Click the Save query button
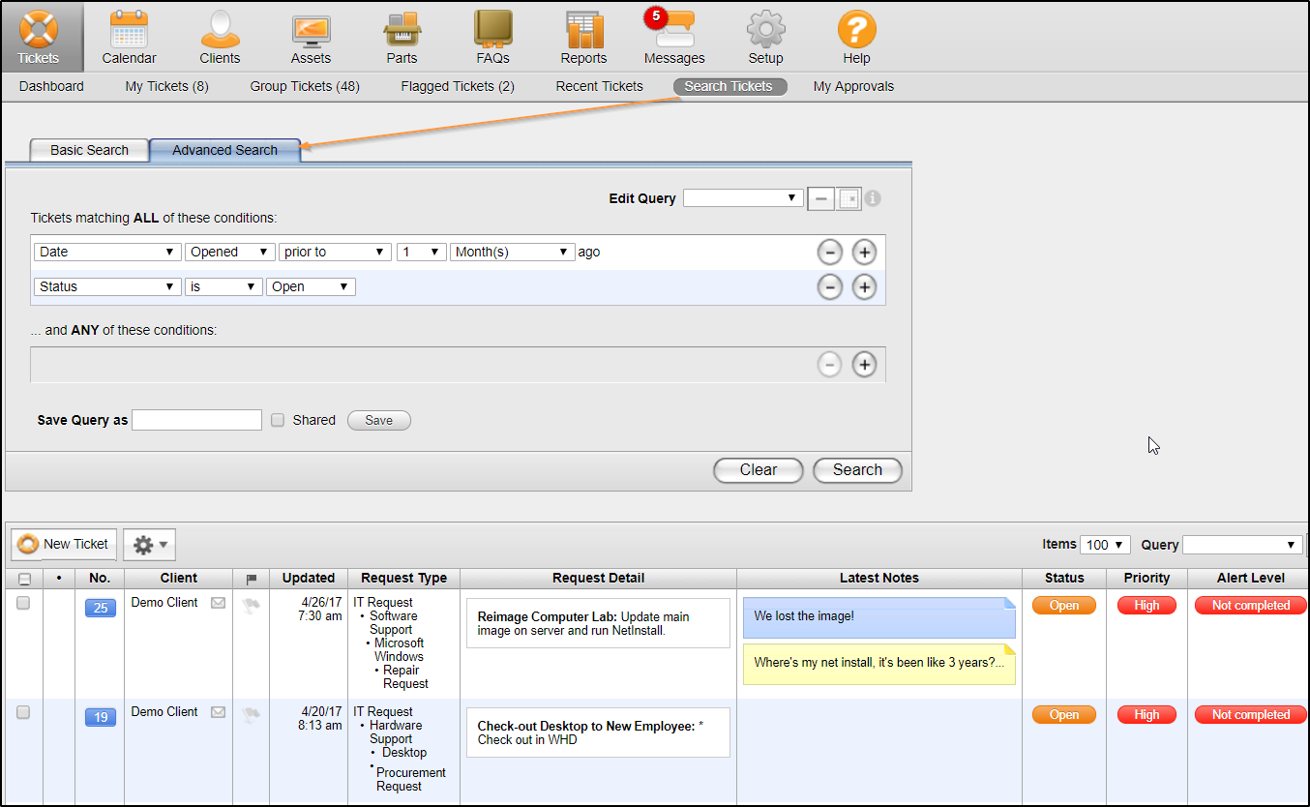 coord(379,420)
